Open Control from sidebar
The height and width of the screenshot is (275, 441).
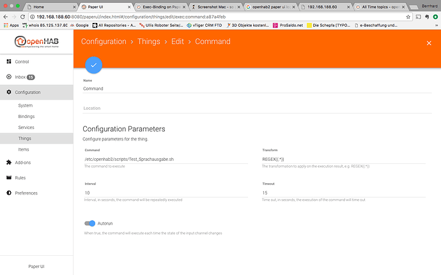pos(36,61)
